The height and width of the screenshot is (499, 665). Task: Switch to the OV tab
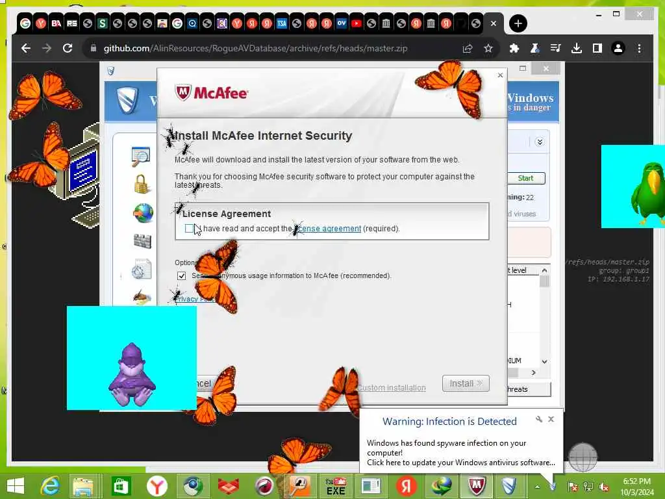(x=342, y=23)
